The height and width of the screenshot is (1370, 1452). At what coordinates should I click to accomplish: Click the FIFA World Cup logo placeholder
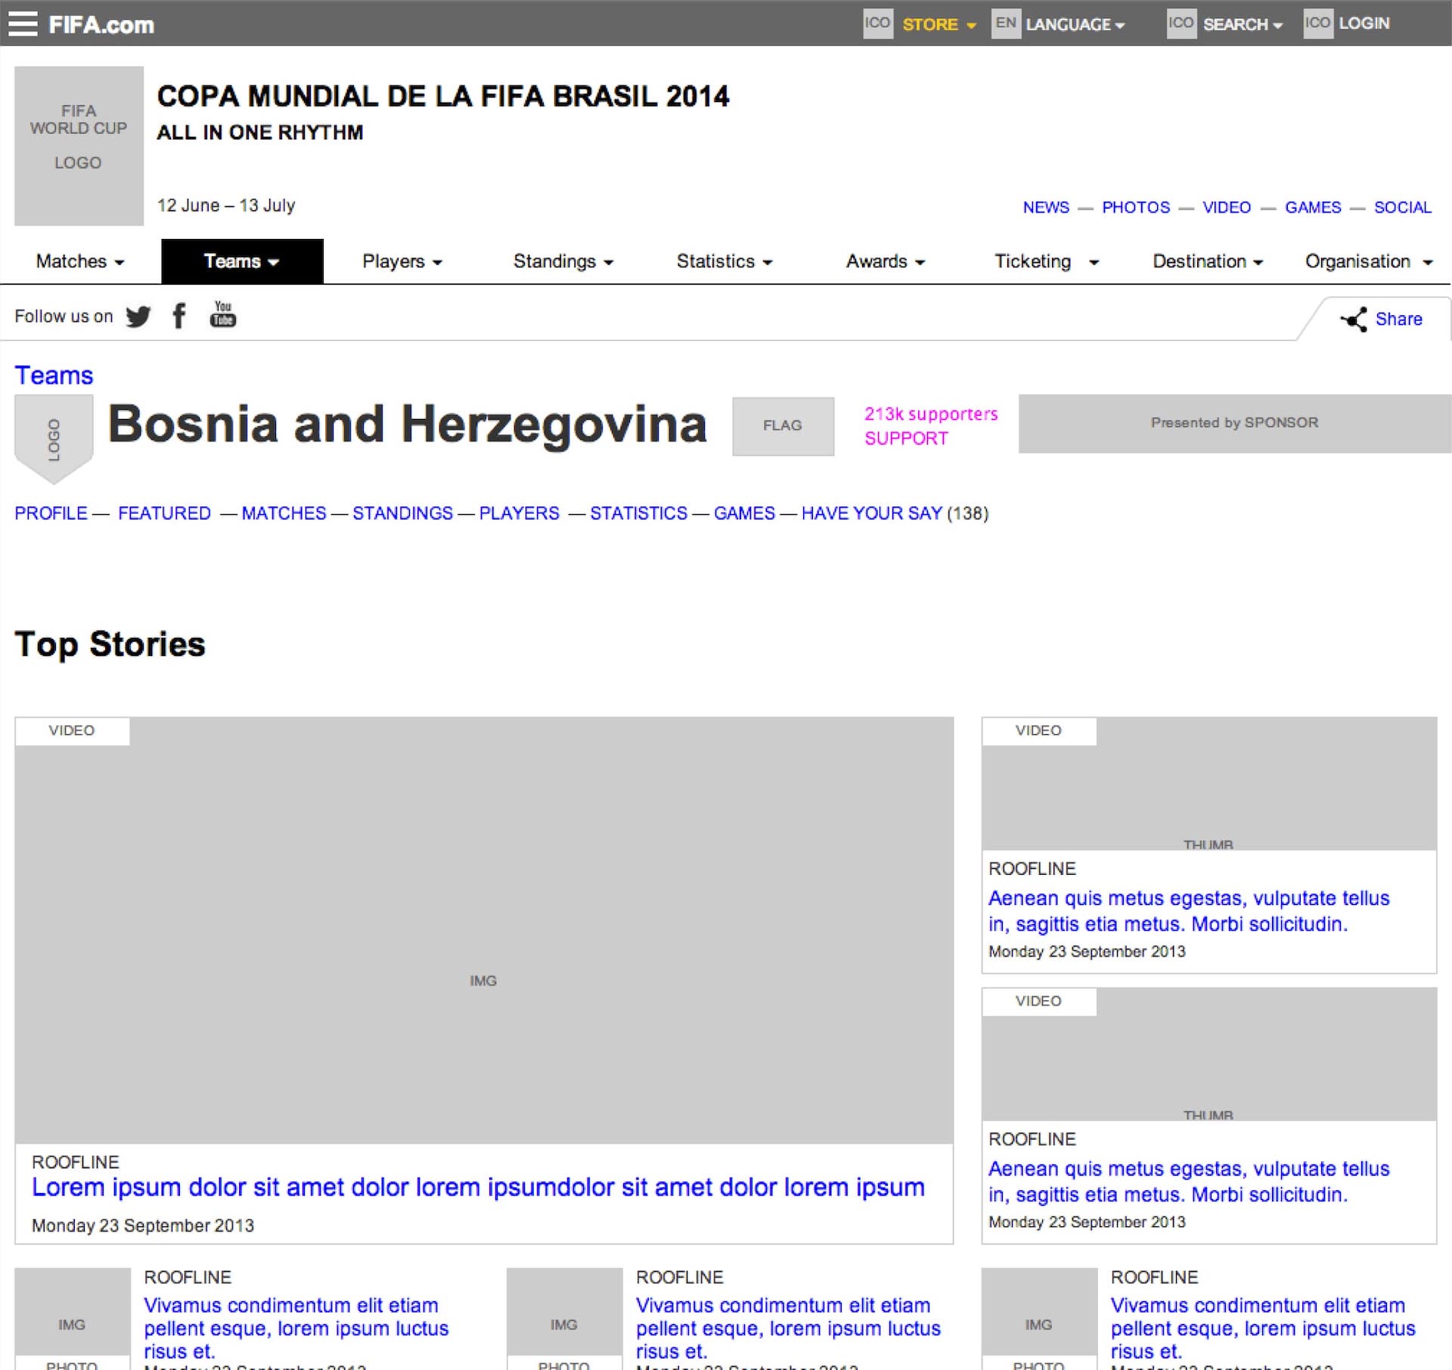79,145
